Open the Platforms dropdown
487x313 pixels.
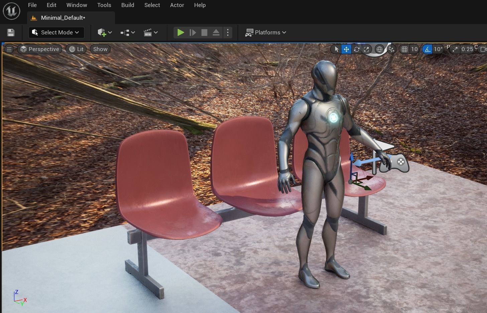tap(266, 32)
